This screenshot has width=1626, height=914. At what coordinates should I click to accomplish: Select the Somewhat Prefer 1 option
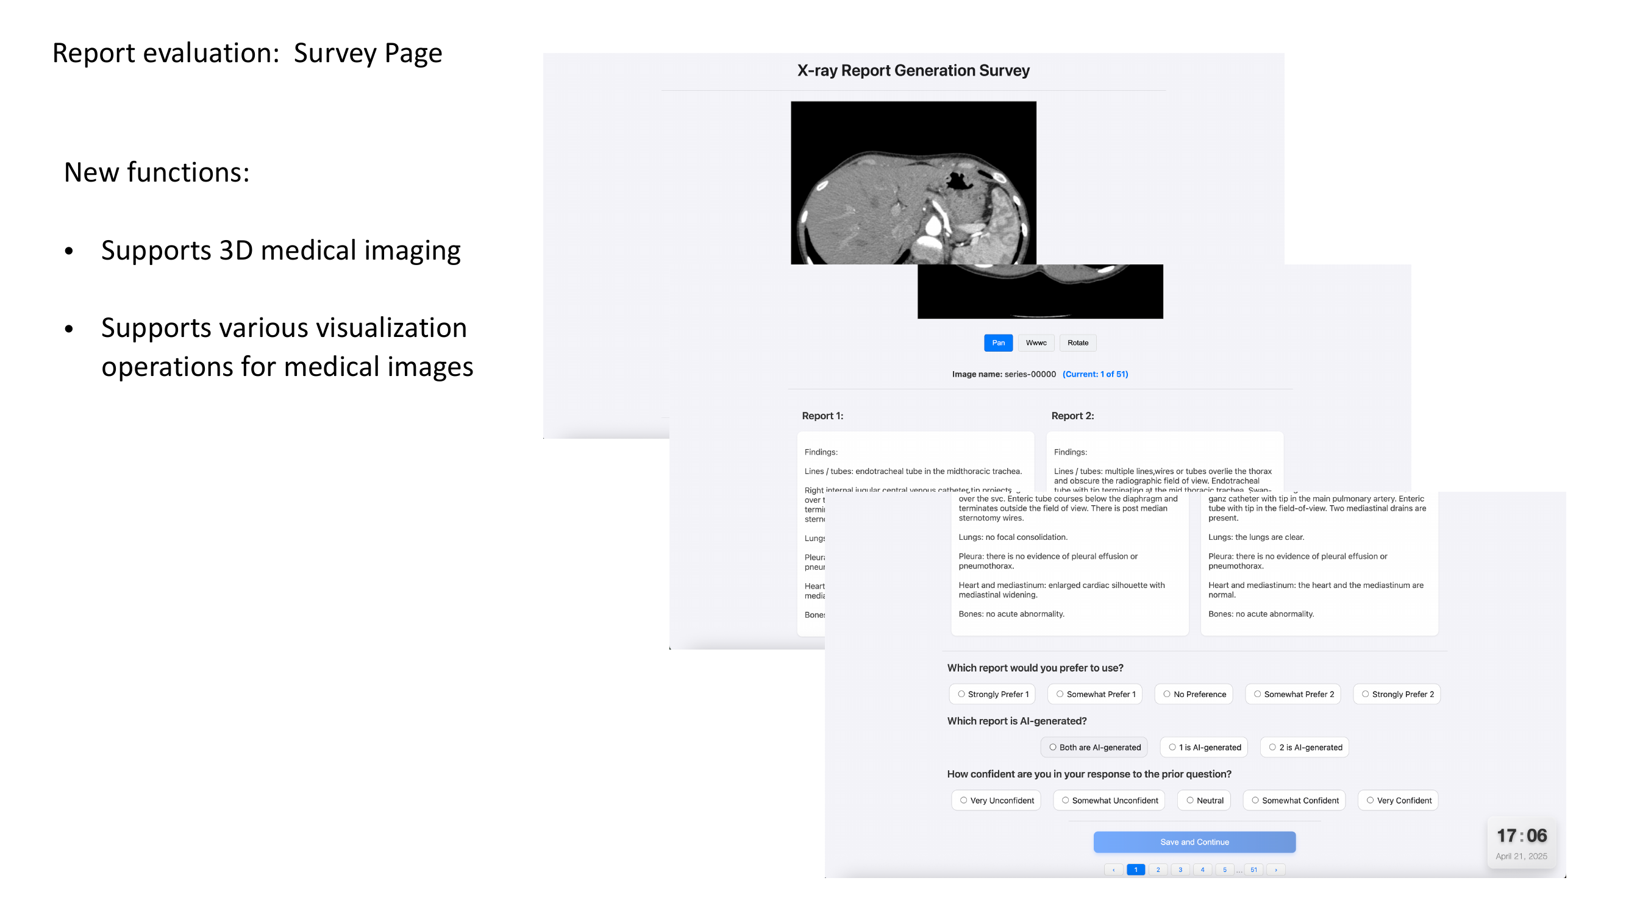tap(1095, 694)
